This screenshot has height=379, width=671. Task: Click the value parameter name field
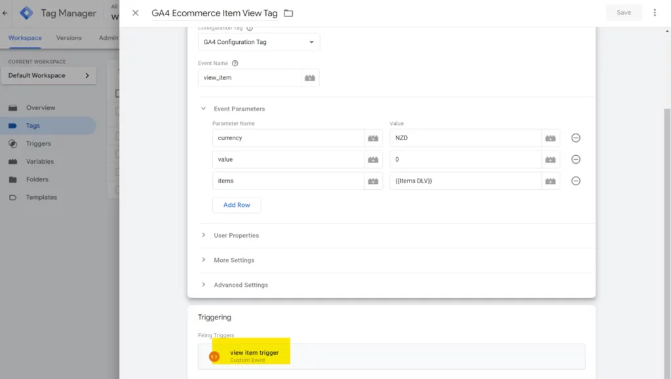pos(288,159)
